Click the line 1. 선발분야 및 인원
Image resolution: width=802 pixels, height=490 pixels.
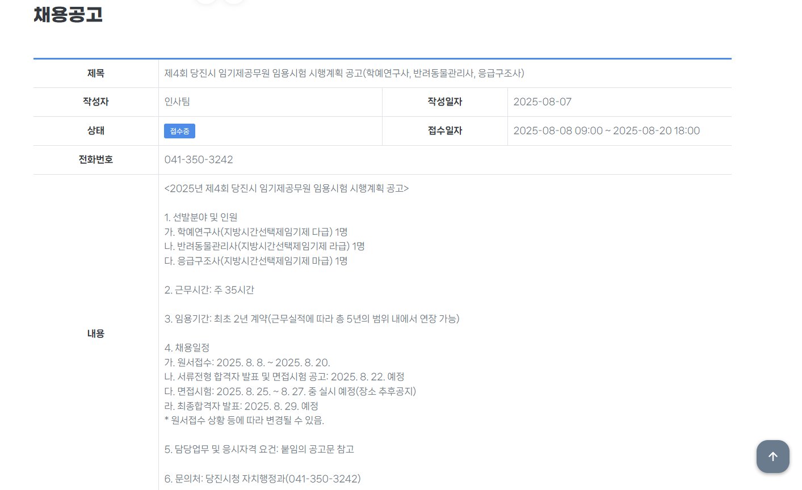[201, 217]
